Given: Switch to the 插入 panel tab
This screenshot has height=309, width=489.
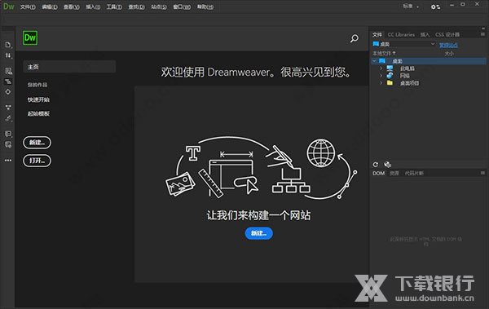Looking at the screenshot, I should point(425,34).
